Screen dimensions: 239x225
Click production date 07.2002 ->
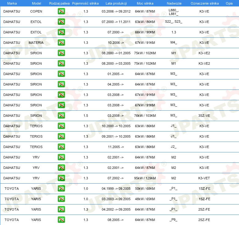pos(116,178)
